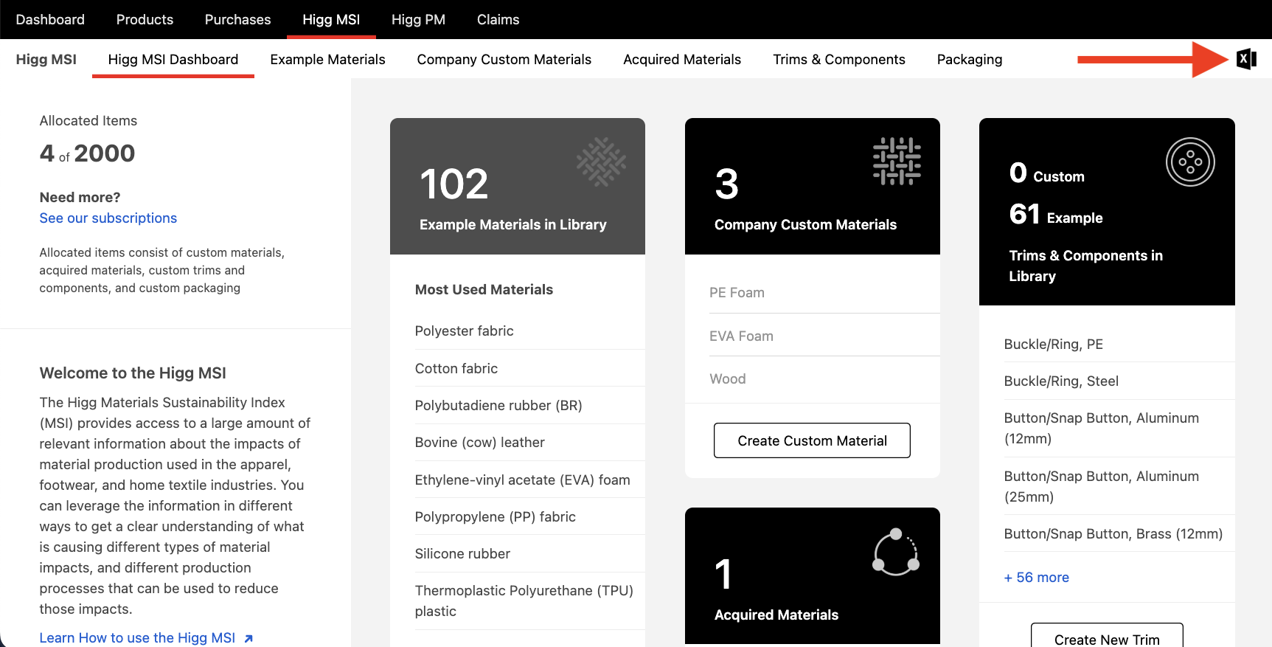Select the Higg MSI top navigation item

coord(331,19)
